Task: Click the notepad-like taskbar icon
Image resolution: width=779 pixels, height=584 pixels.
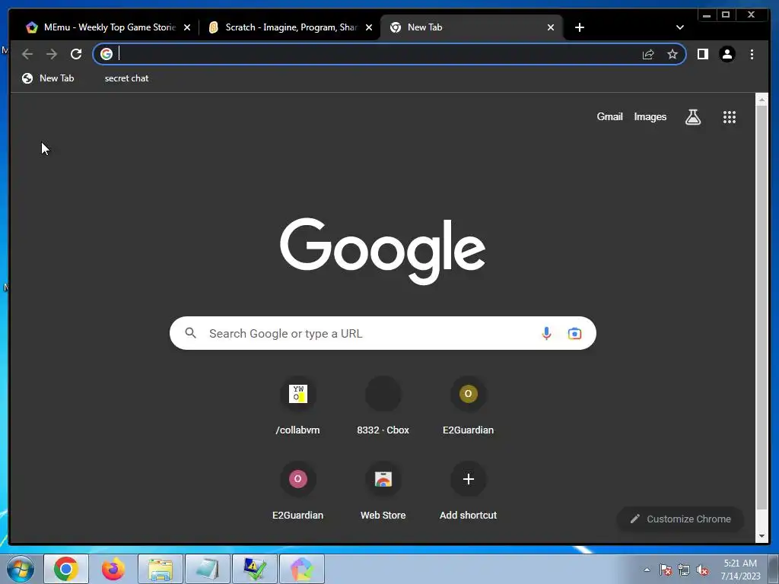Action: [208, 569]
